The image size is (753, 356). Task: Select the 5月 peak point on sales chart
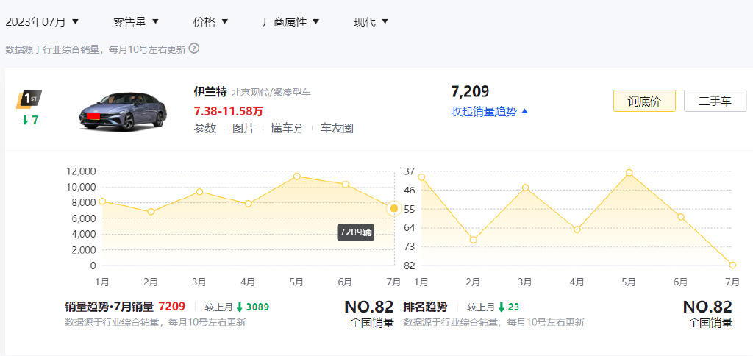coord(297,177)
